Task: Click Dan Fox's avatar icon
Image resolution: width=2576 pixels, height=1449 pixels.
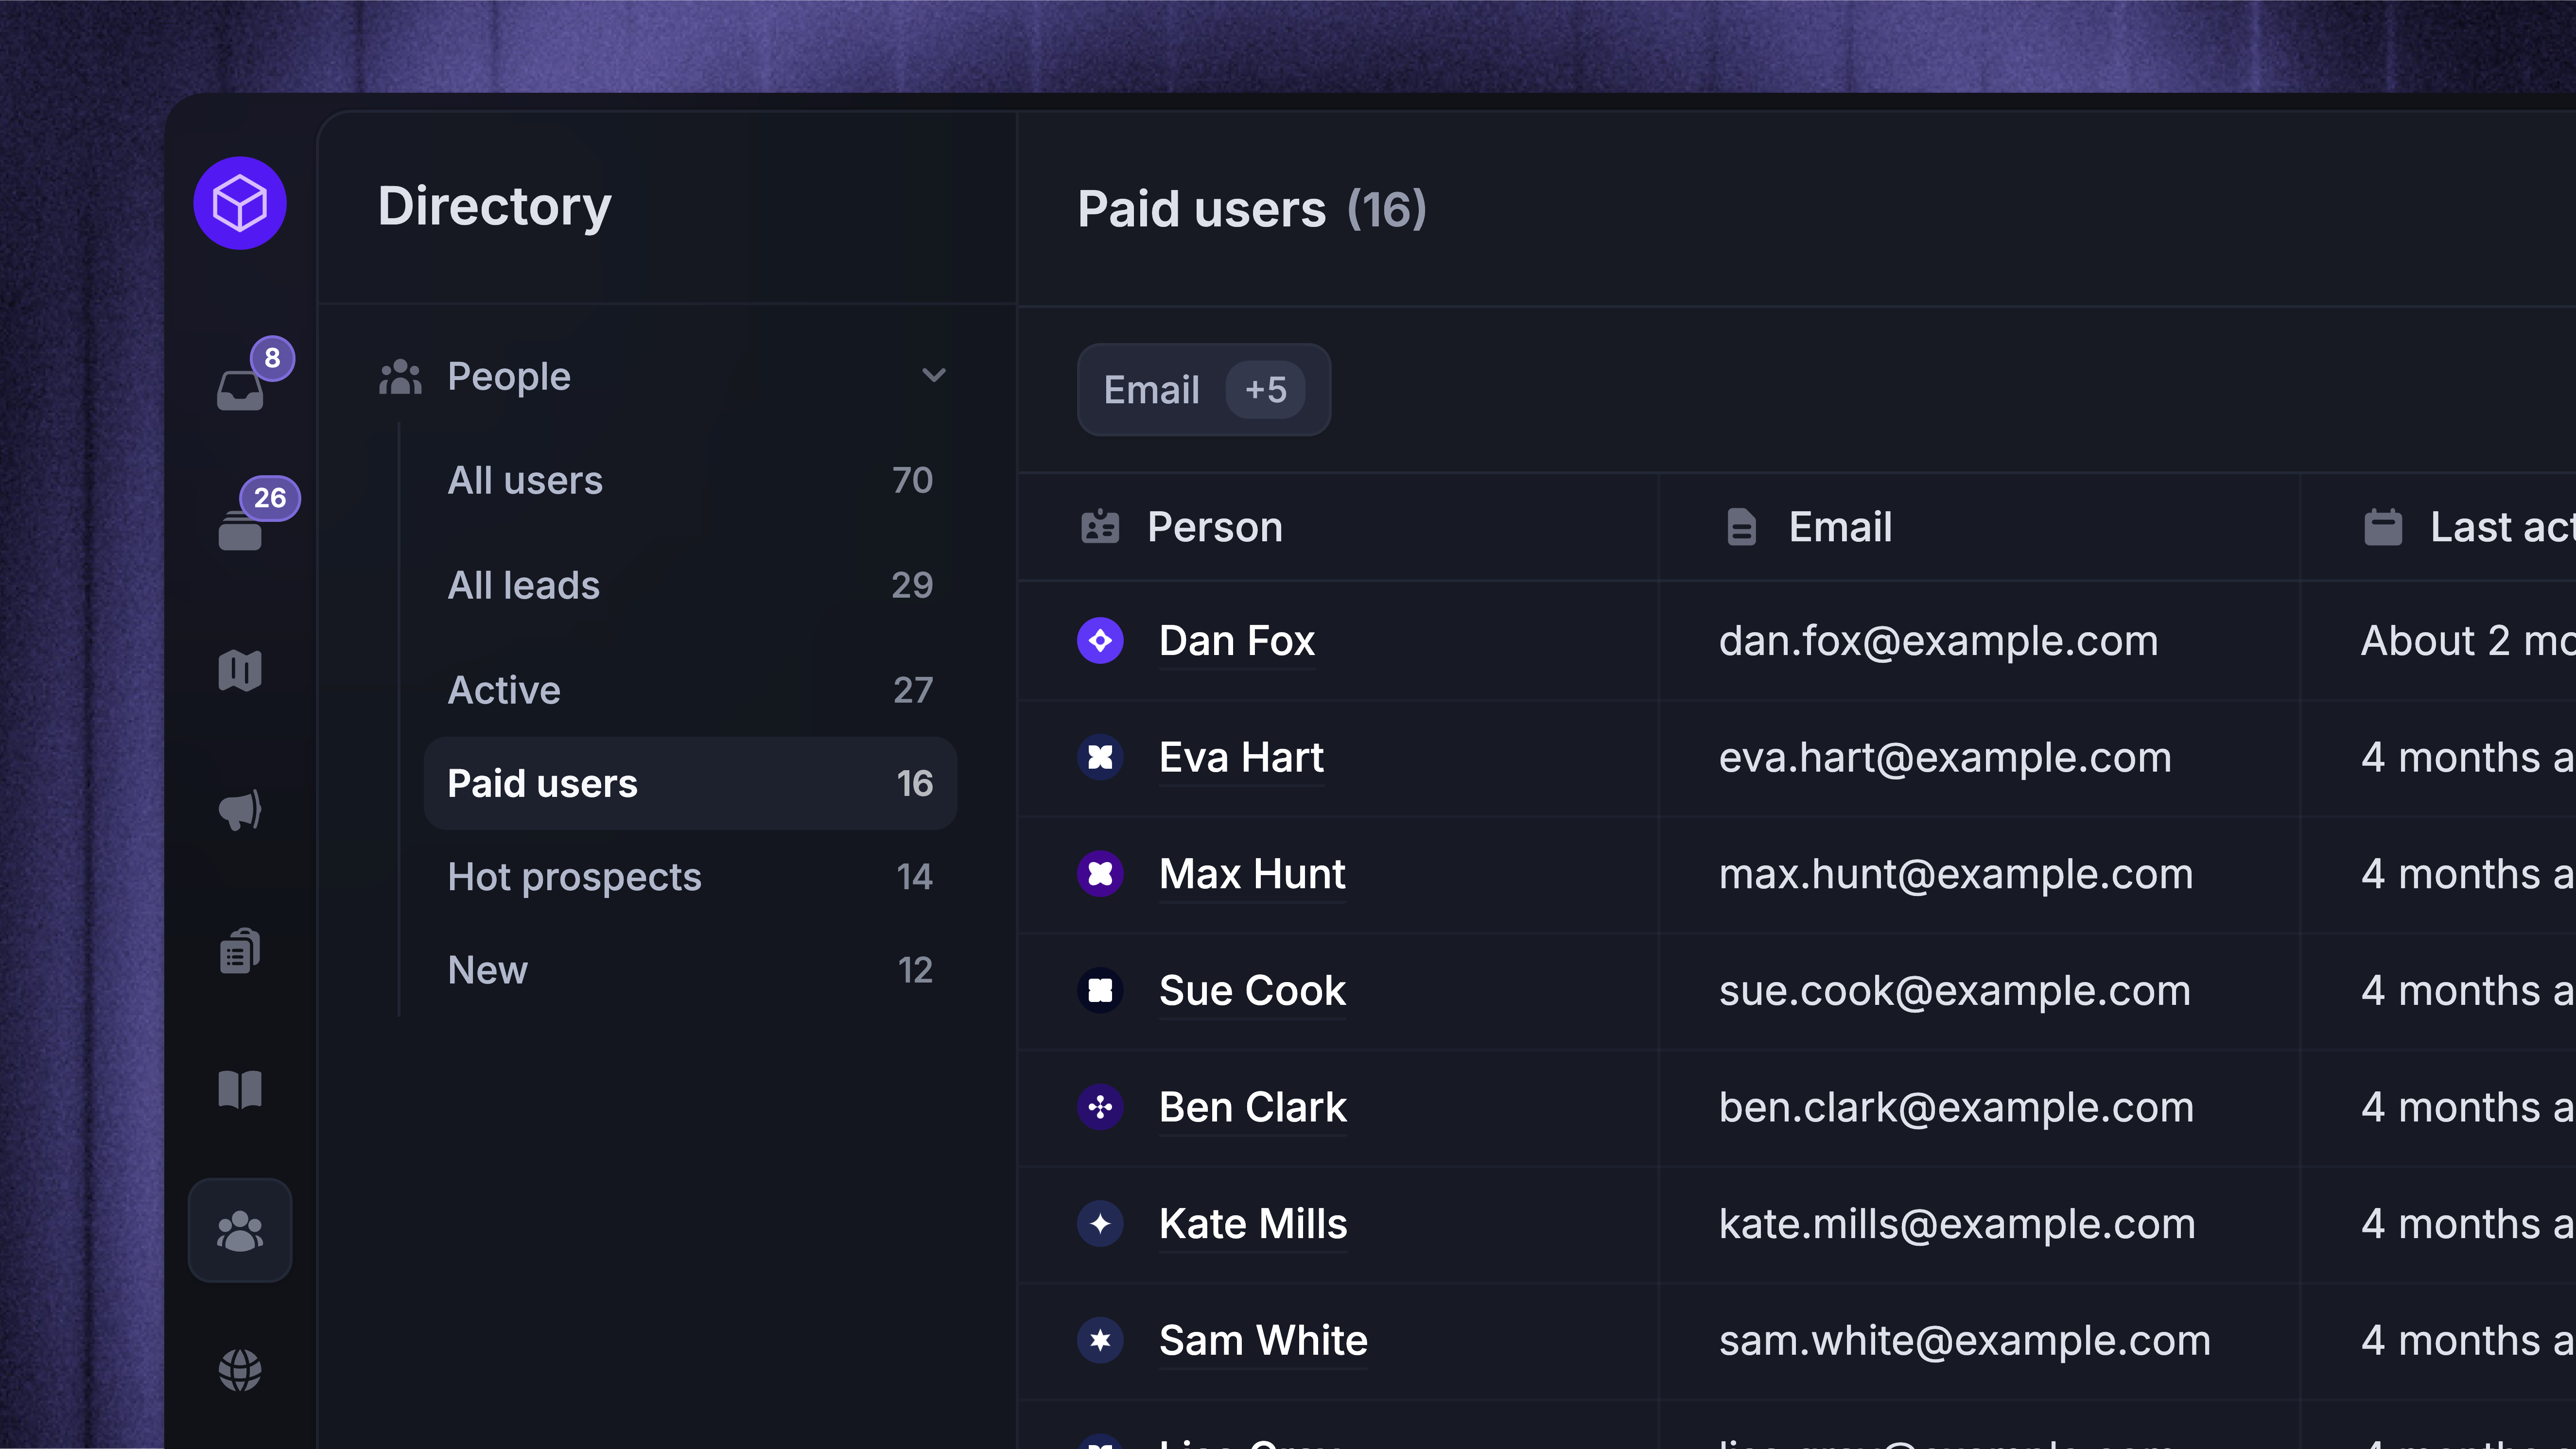Action: pos(1100,641)
